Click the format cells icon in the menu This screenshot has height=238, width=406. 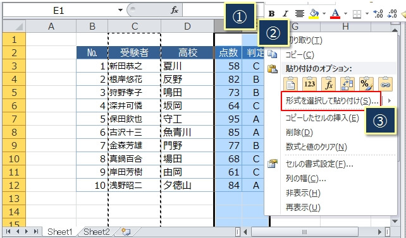pos(272,164)
